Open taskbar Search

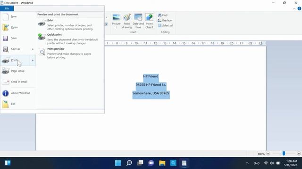[x=129, y=163]
